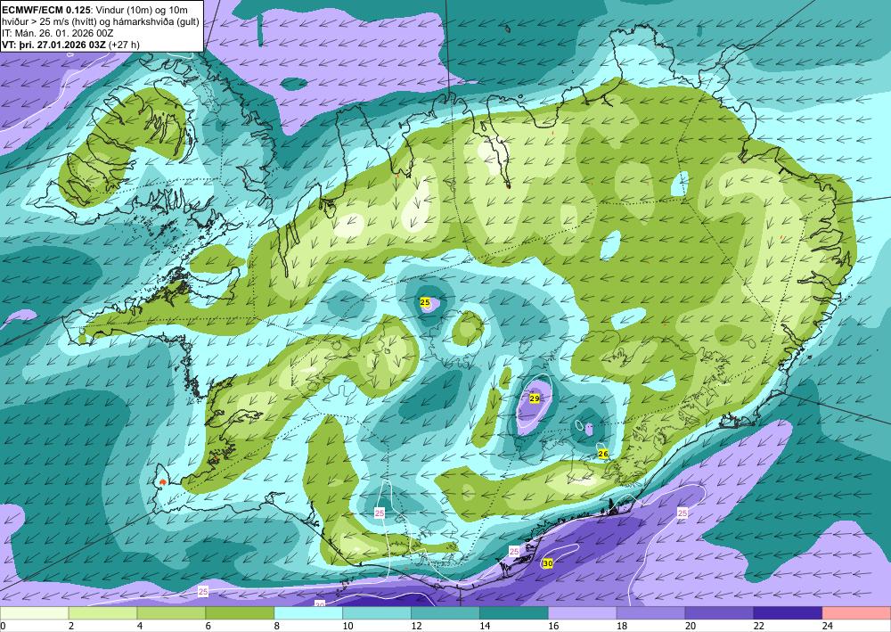Image resolution: width=891 pixels, height=632 pixels.
Task: Pick the teal 12–14 legend swatch
Action: point(445,613)
